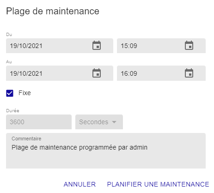The width and height of the screenshot is (214, 193).
Task: Focus the Au date field showing 19/10/2021
Action: [60, 73]
